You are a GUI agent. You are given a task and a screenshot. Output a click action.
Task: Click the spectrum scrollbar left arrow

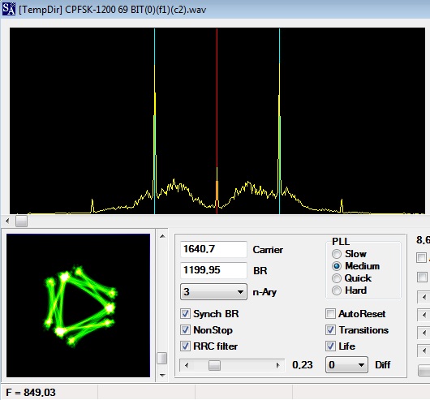pyautogui.click(x=7, y=221)
